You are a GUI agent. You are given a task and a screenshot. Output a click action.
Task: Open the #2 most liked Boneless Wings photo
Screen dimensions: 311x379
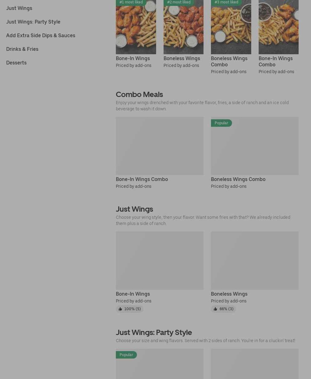point(183,27)
